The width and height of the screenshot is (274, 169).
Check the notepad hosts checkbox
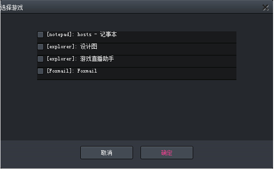[x=40, y=35]
